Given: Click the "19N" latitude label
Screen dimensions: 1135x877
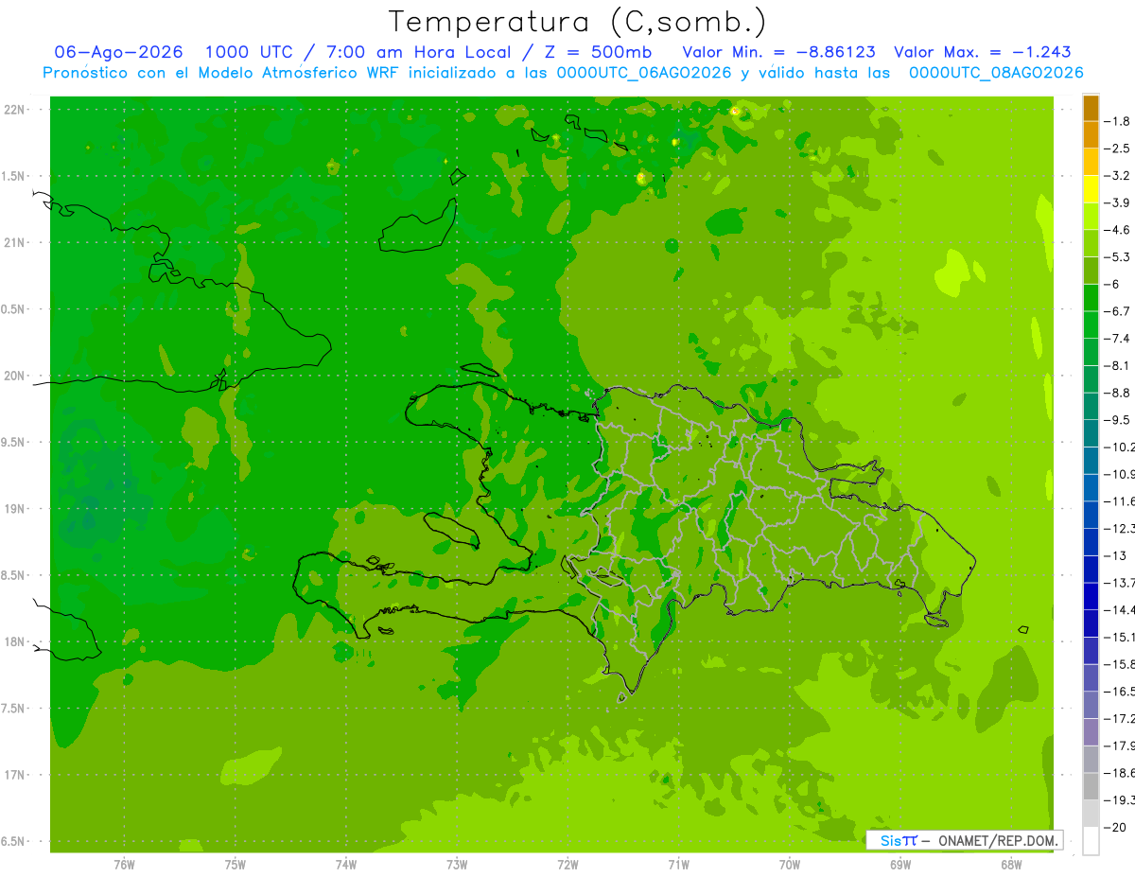Looking at the screenshot, I should [x=15, y=509].
